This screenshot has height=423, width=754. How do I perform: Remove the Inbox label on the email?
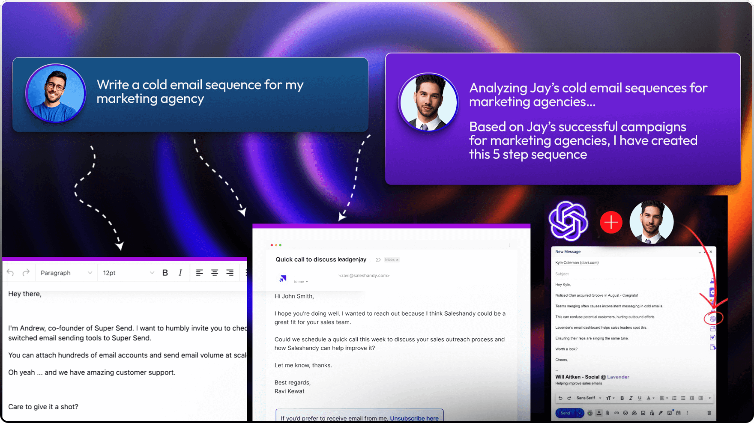coord(397,259)
